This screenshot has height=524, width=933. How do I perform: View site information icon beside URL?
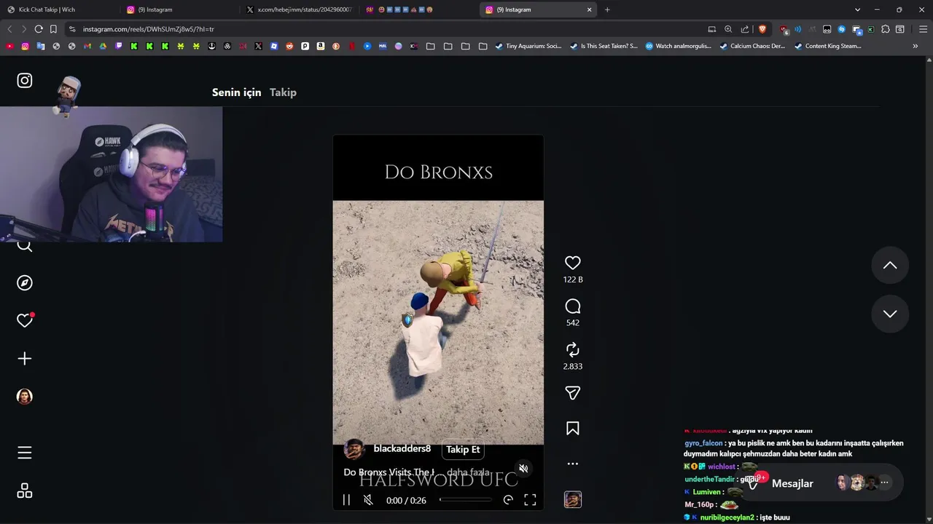click(71, 29)
